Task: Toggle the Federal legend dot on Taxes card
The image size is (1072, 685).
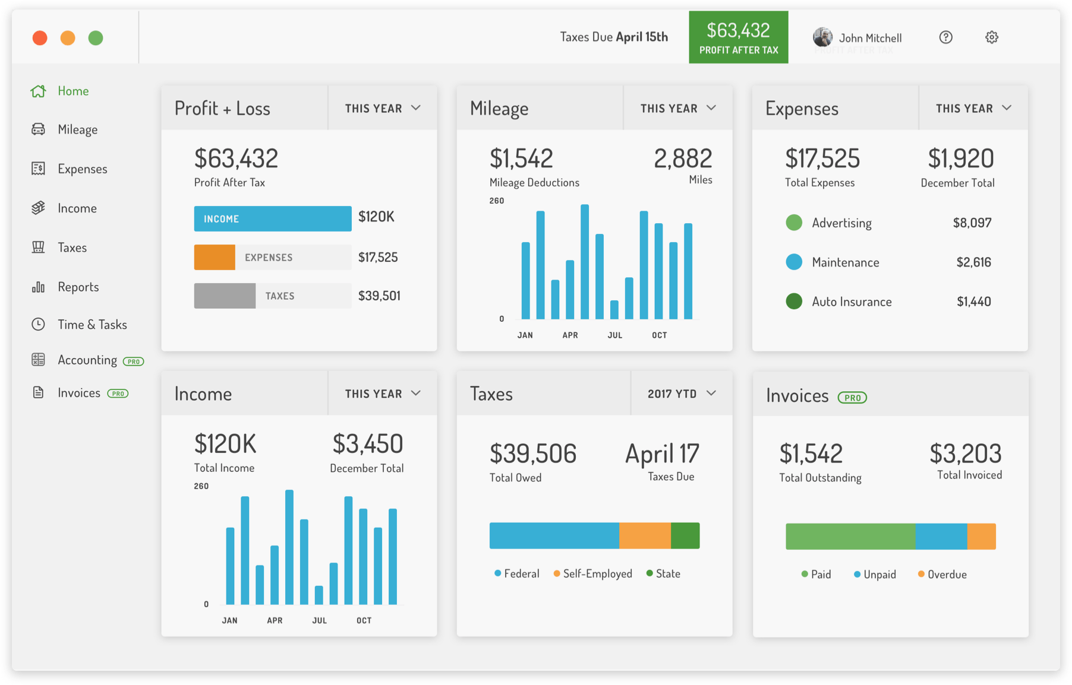Action: [497, 573]
